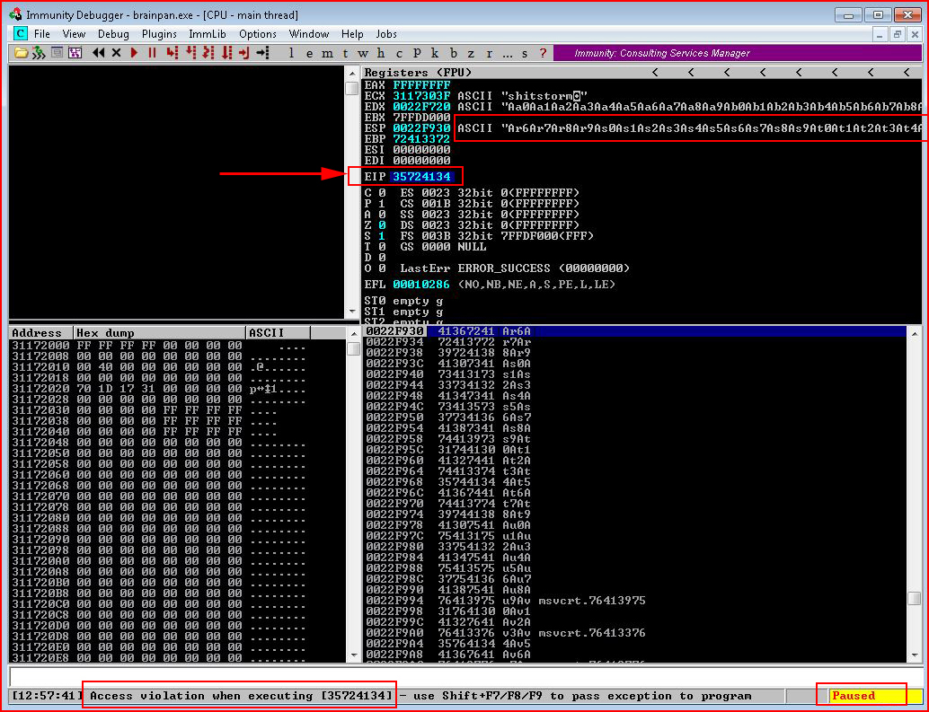Show References with the 'r' button

coord(489,53)
